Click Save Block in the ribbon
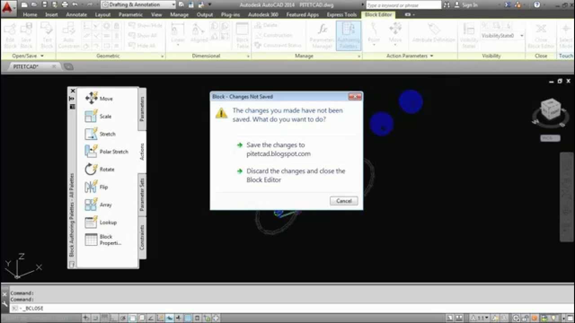This screenshot has height=323, width=575. (27, 36)
